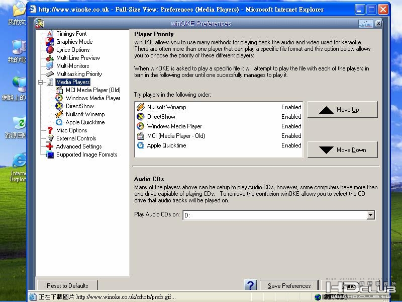This screenshot has width=402, height=302.
Task: Click the Supported Image Formats icon
Action: [50, 155]
